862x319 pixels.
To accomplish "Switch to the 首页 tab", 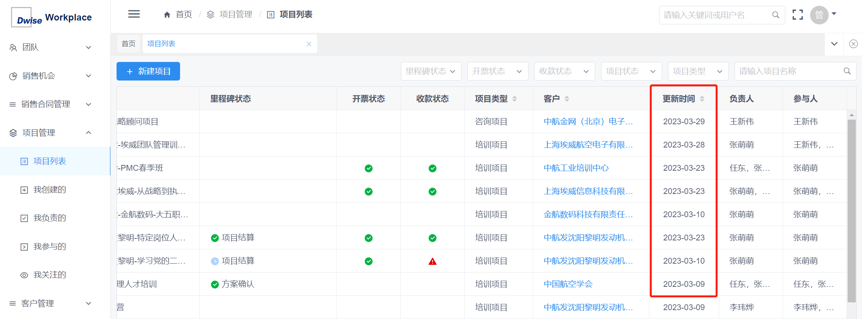I will [x=129, y=44].
